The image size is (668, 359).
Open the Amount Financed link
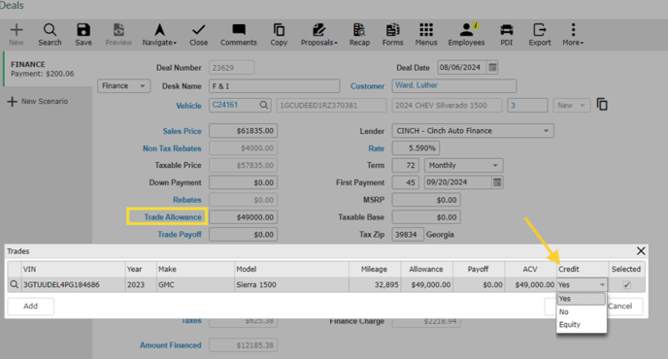[x=171, y=345]
